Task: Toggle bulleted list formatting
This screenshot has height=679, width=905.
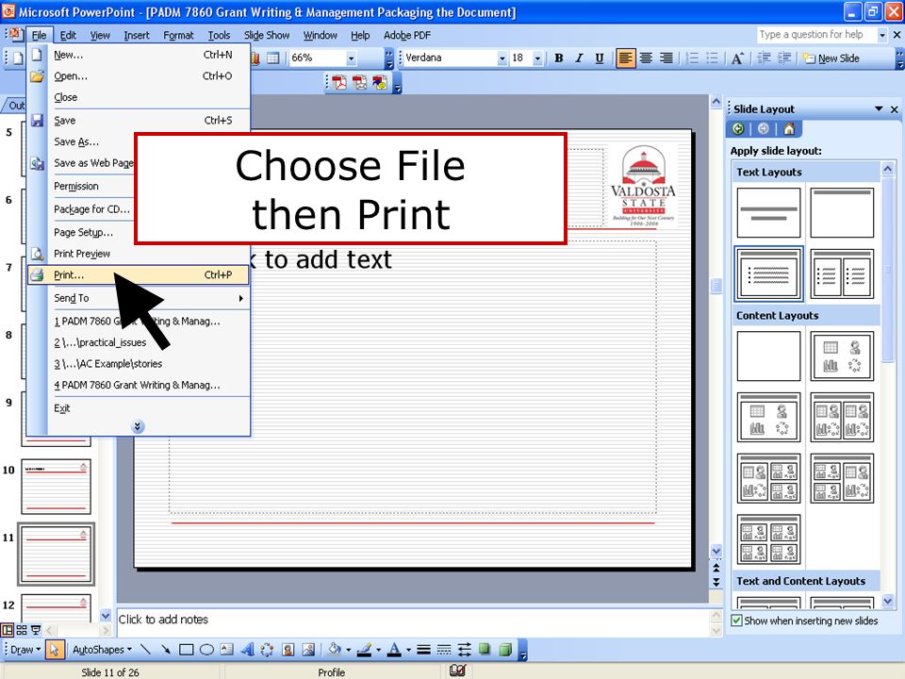Action: coord(713,58)
